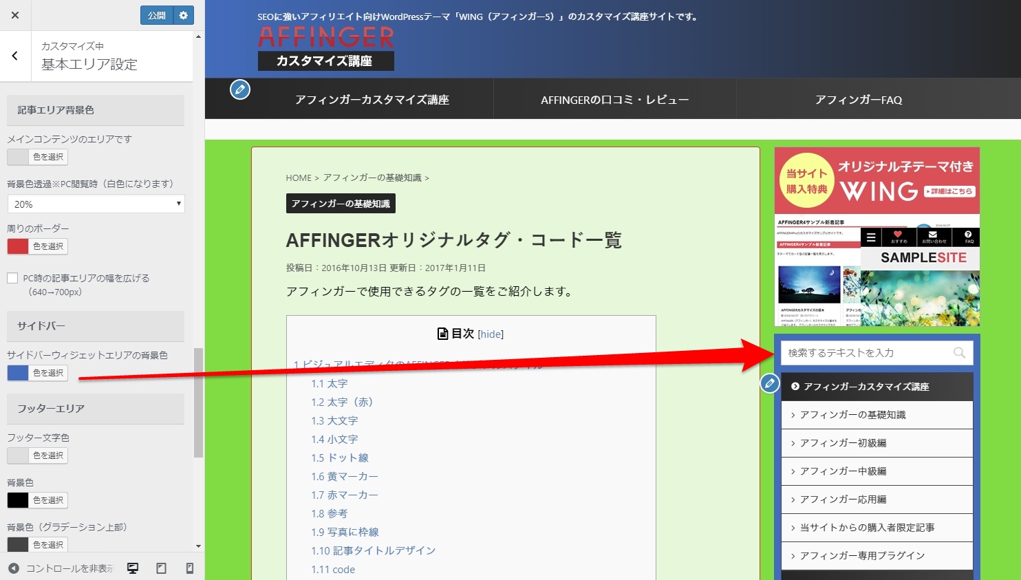The width and height of the screenshot is (1021, 580).
Task: Jump to 1.5 ドット線 section
Action: click(x=340, y=458)
